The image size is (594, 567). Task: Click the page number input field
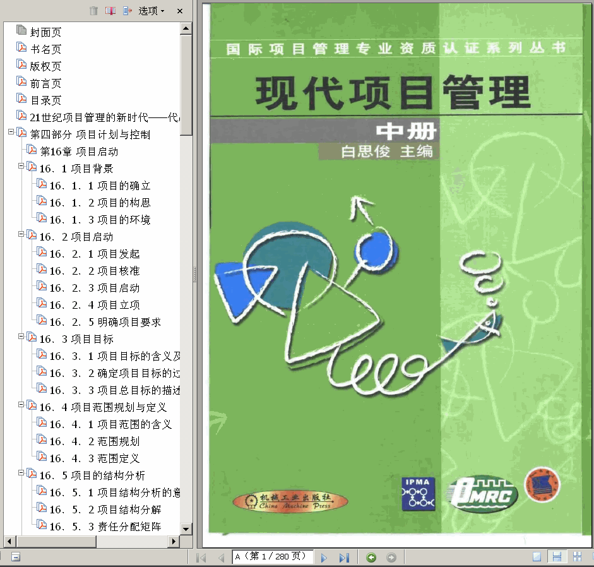[x=273, y=556]
